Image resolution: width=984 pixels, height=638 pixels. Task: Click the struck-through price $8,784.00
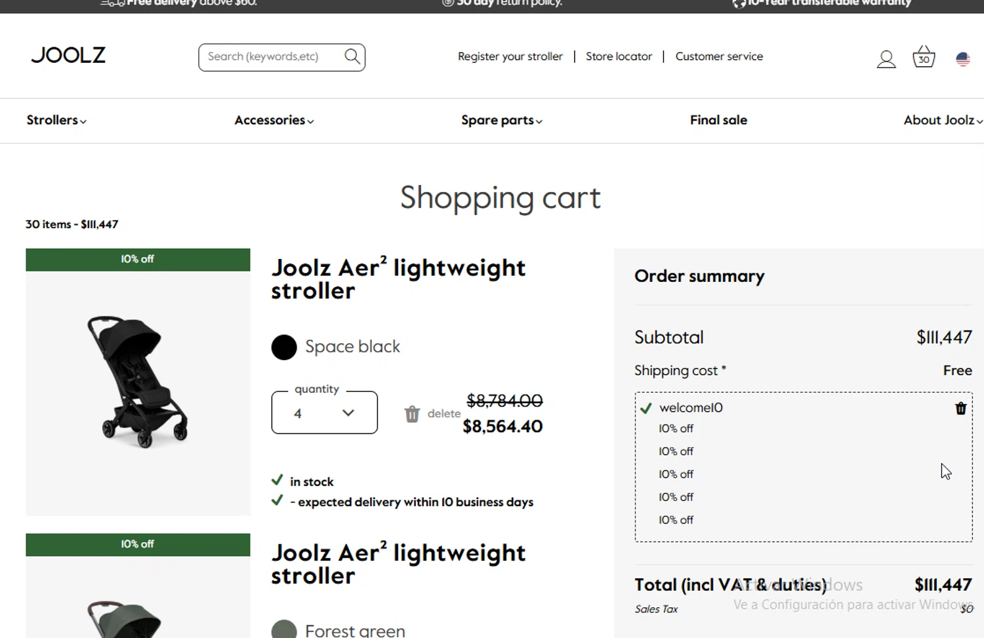click(x=504, y=401)
